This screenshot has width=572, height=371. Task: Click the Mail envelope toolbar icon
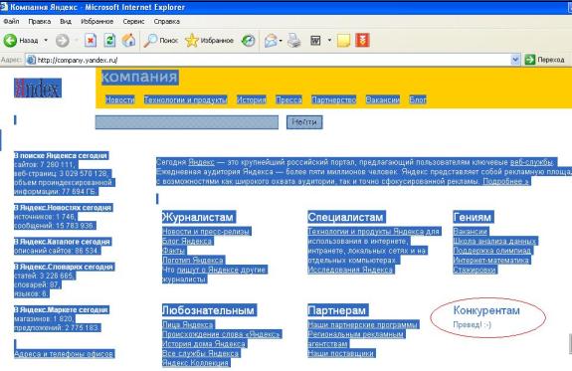point(271,40)
